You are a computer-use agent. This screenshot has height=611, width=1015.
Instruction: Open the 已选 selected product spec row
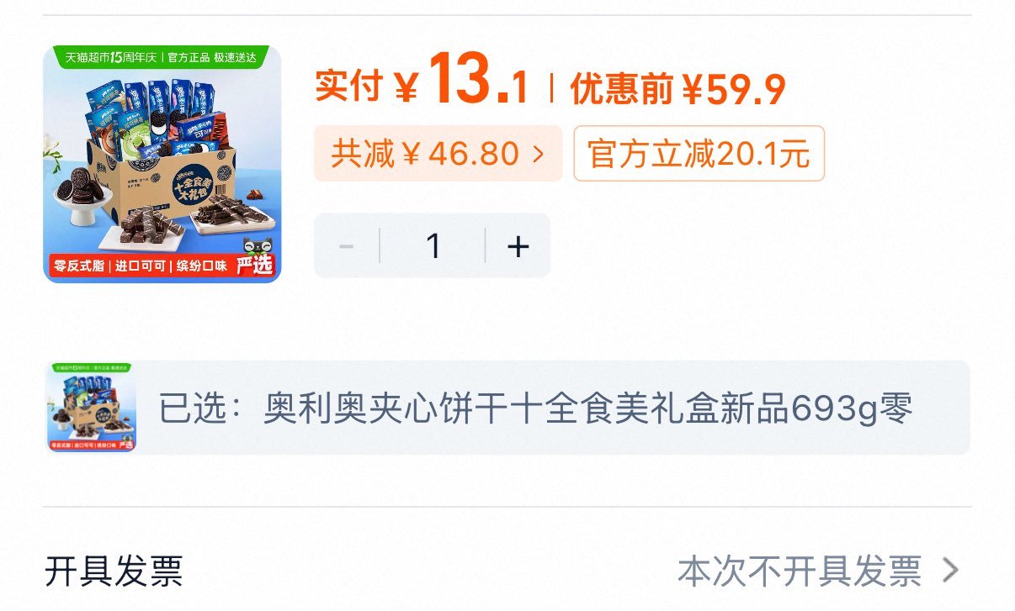(507, 408)
